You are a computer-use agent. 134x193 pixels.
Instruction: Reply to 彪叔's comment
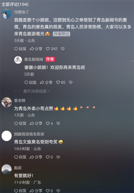[20, 191]
